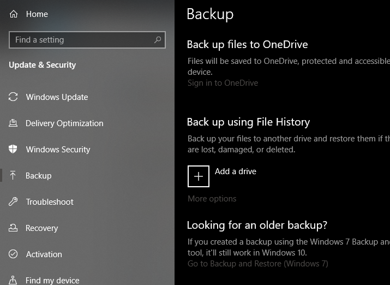Click Looking for an older backup heading
The image size is (390, 285).
pos(257,225)
